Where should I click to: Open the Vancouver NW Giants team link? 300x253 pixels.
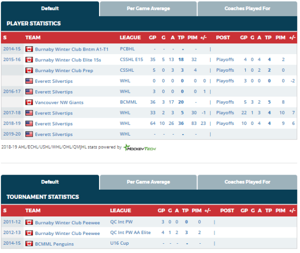pos(59,102)
